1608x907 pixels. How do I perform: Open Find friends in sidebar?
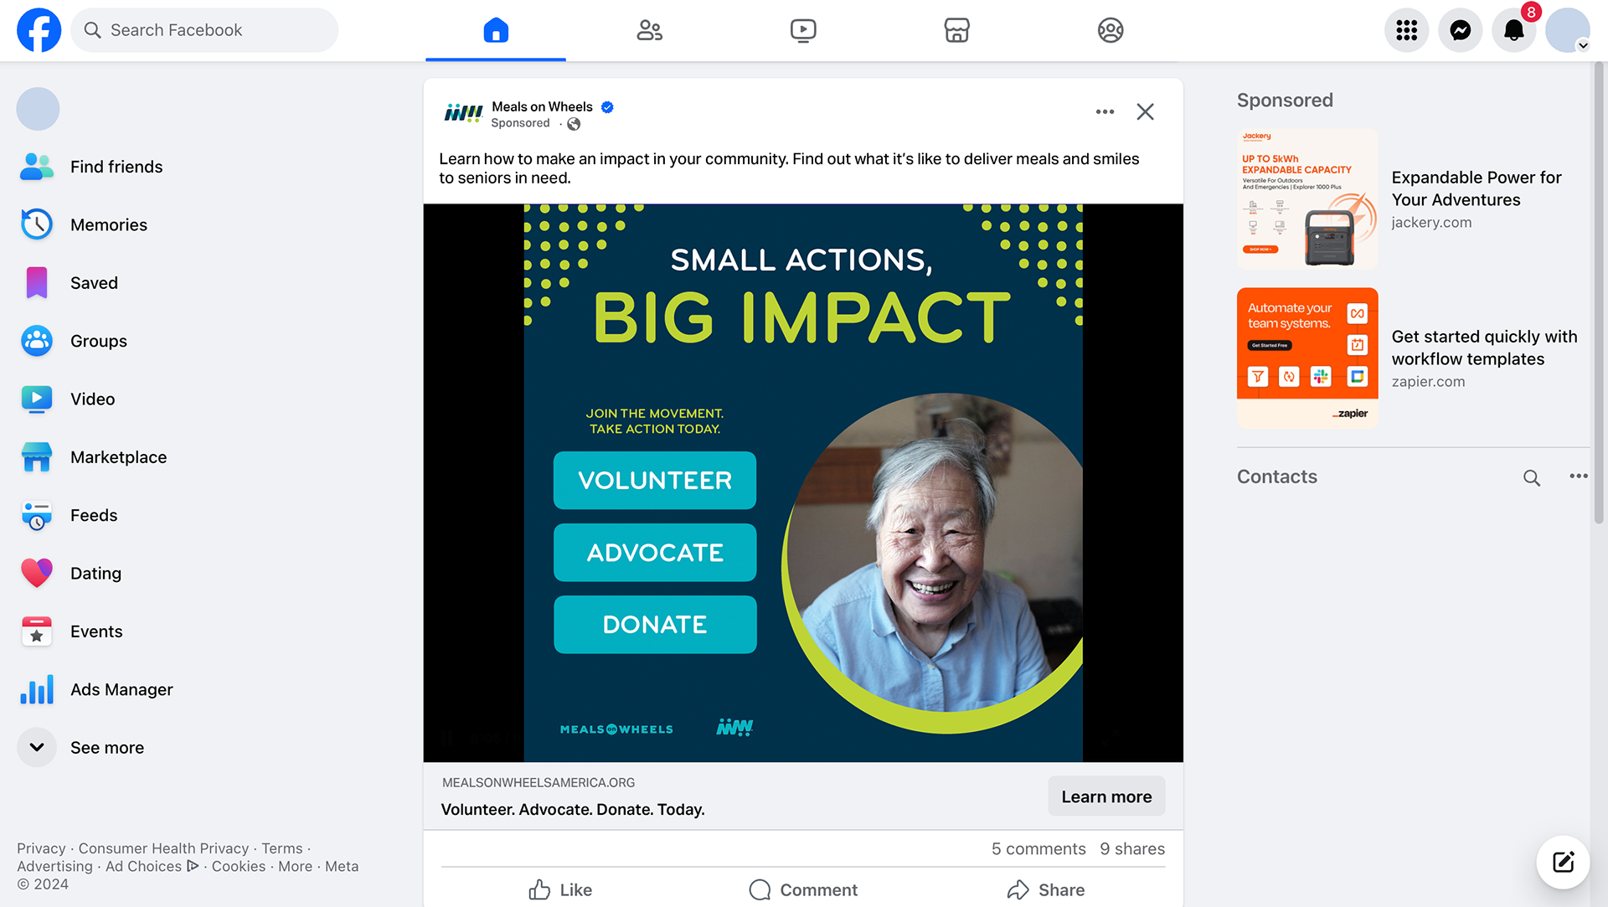tap(116, 167)
